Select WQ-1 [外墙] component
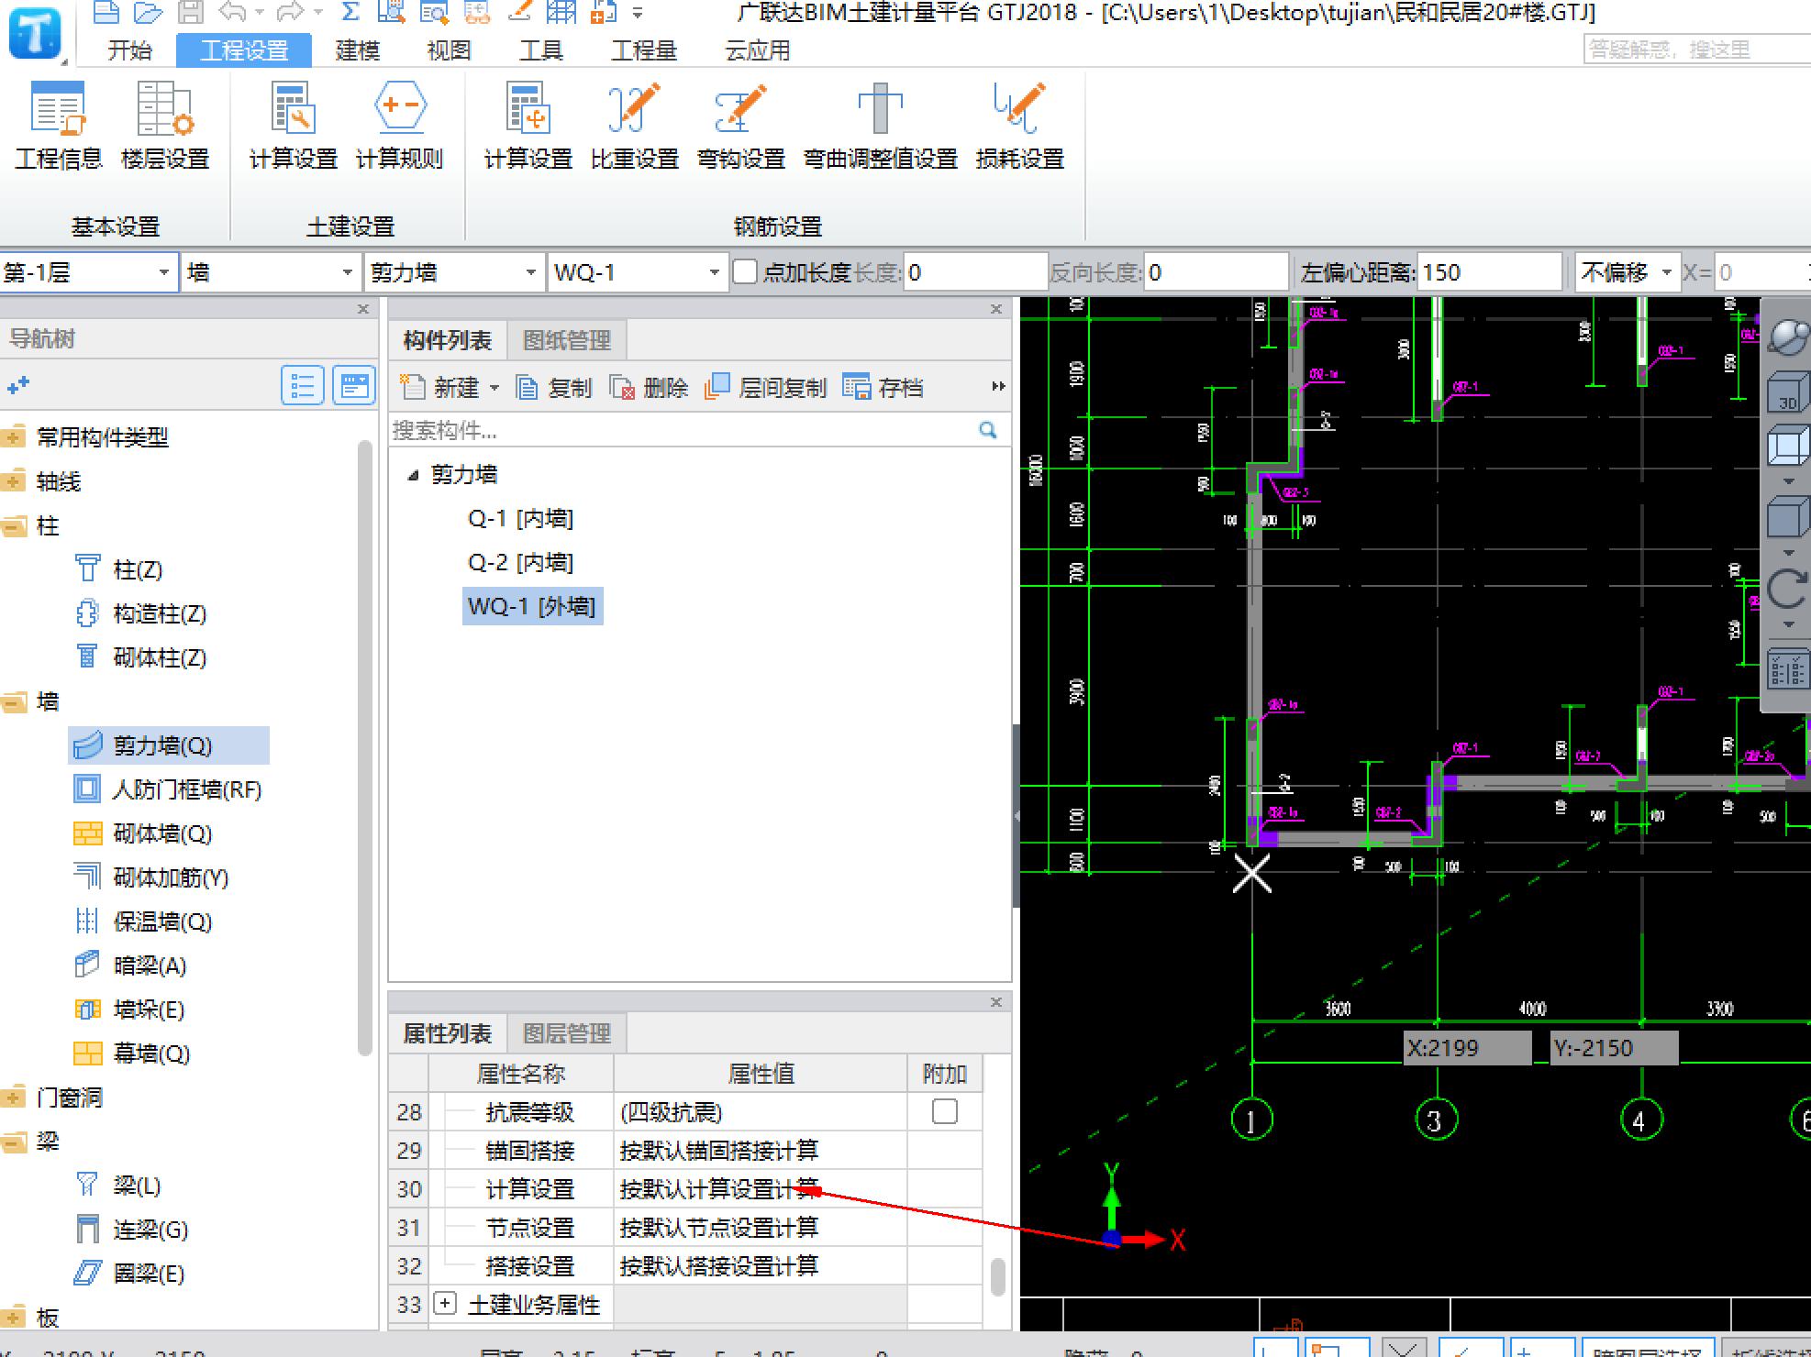 click(532, 606)
